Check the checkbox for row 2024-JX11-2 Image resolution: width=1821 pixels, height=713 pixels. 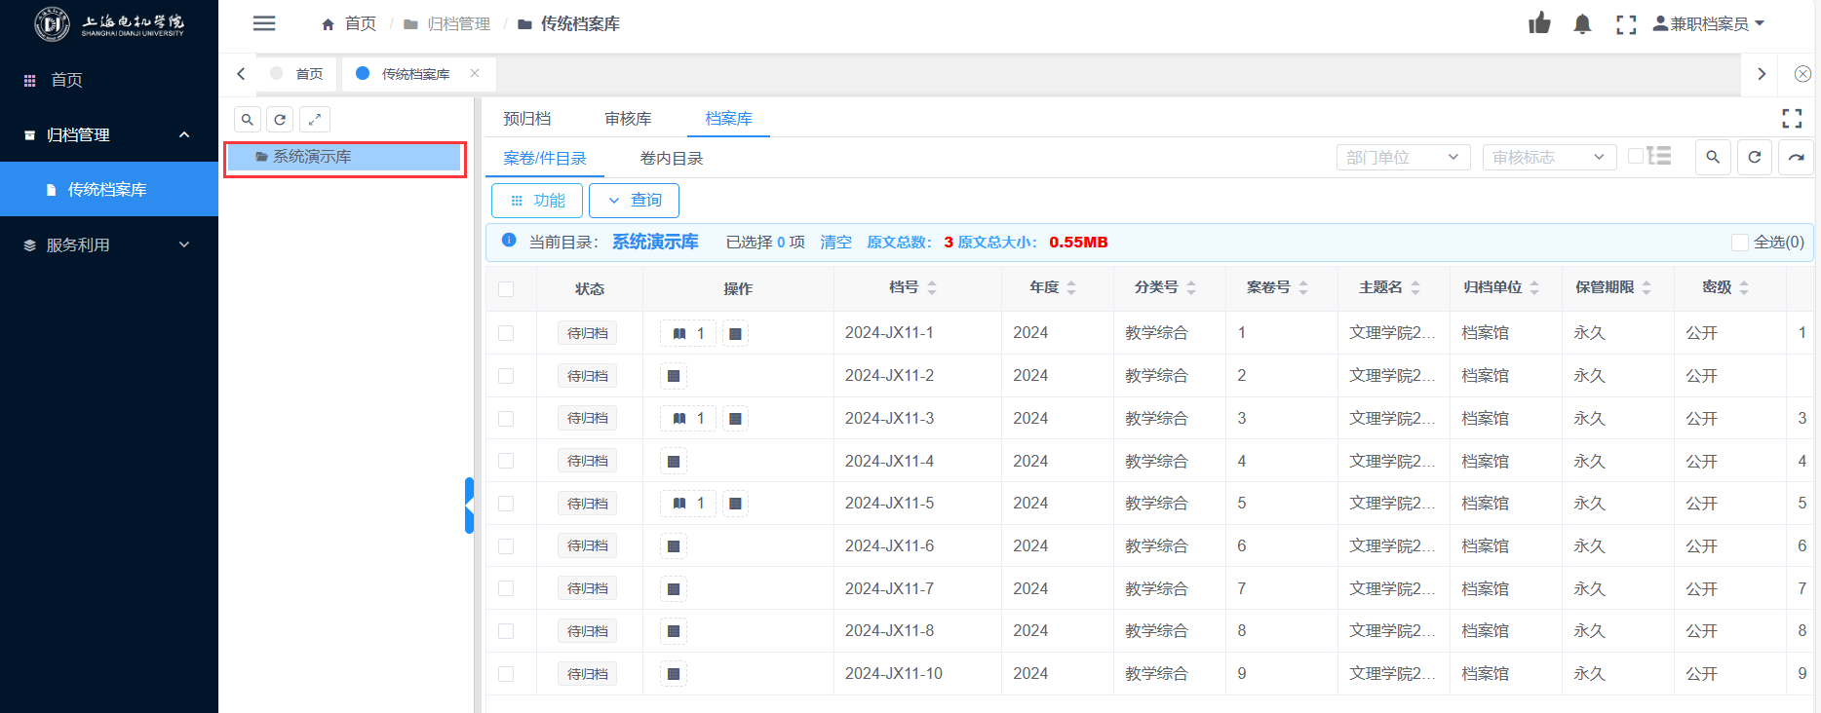506,376
